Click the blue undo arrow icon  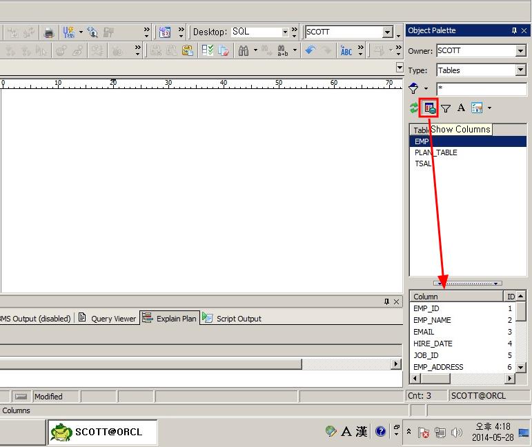pos(310,50)
